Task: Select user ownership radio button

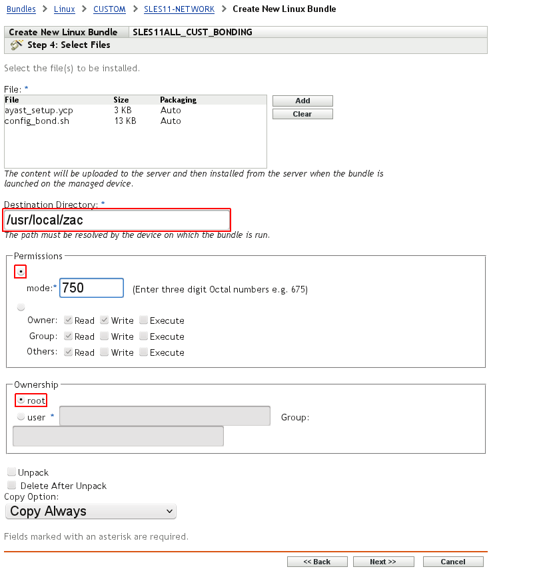Action: (x=21, y=416)
